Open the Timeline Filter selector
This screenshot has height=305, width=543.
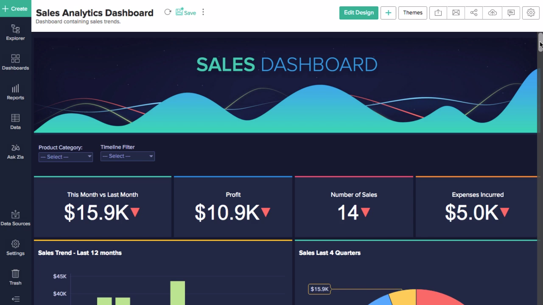[x=127, y=156]
